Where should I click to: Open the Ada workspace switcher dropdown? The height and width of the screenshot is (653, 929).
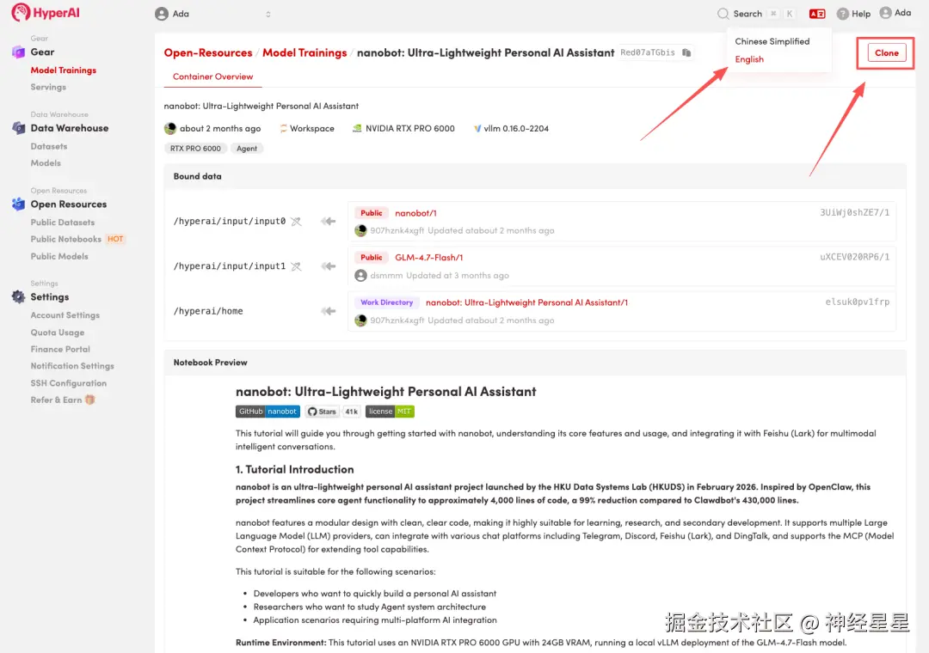212,14
